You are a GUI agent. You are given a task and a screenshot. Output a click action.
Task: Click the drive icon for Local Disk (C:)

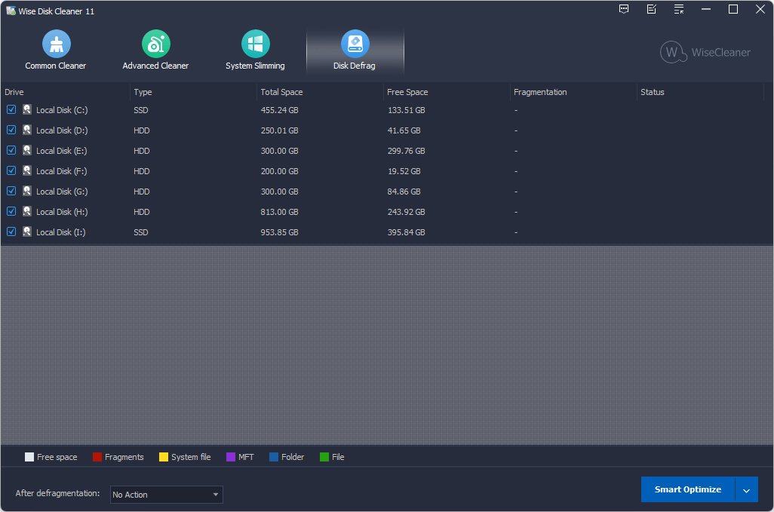(x=27, y=109)
